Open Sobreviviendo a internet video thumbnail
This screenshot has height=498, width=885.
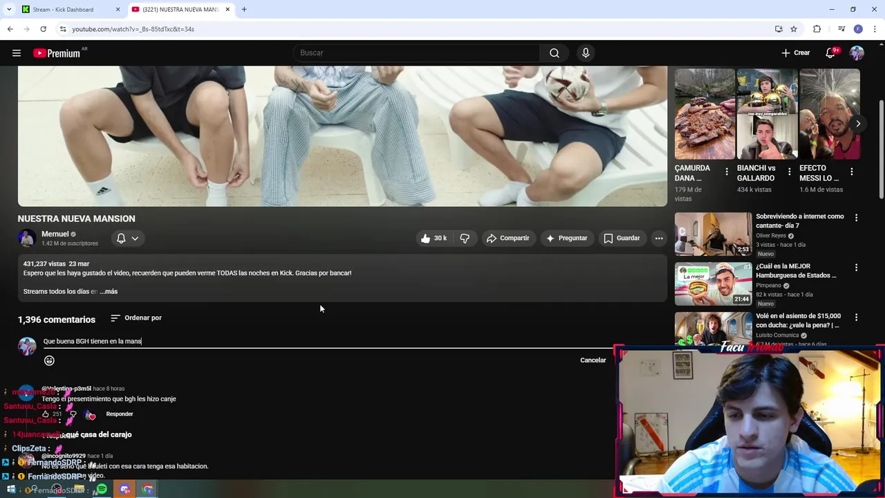click(713, 234)
